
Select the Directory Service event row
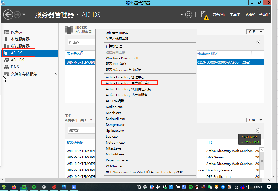tap(219, 170)
